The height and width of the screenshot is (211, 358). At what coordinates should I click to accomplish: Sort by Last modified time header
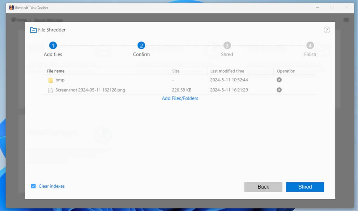tap(227, 71)
